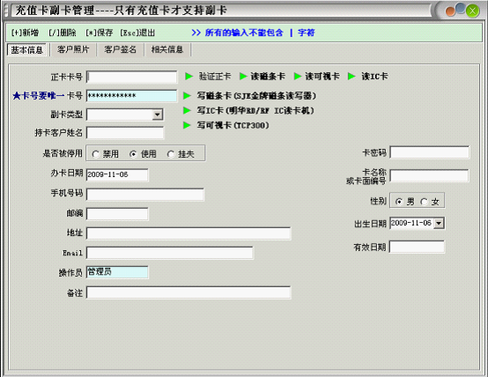Open the 副卡类型 dropdown

158,115
